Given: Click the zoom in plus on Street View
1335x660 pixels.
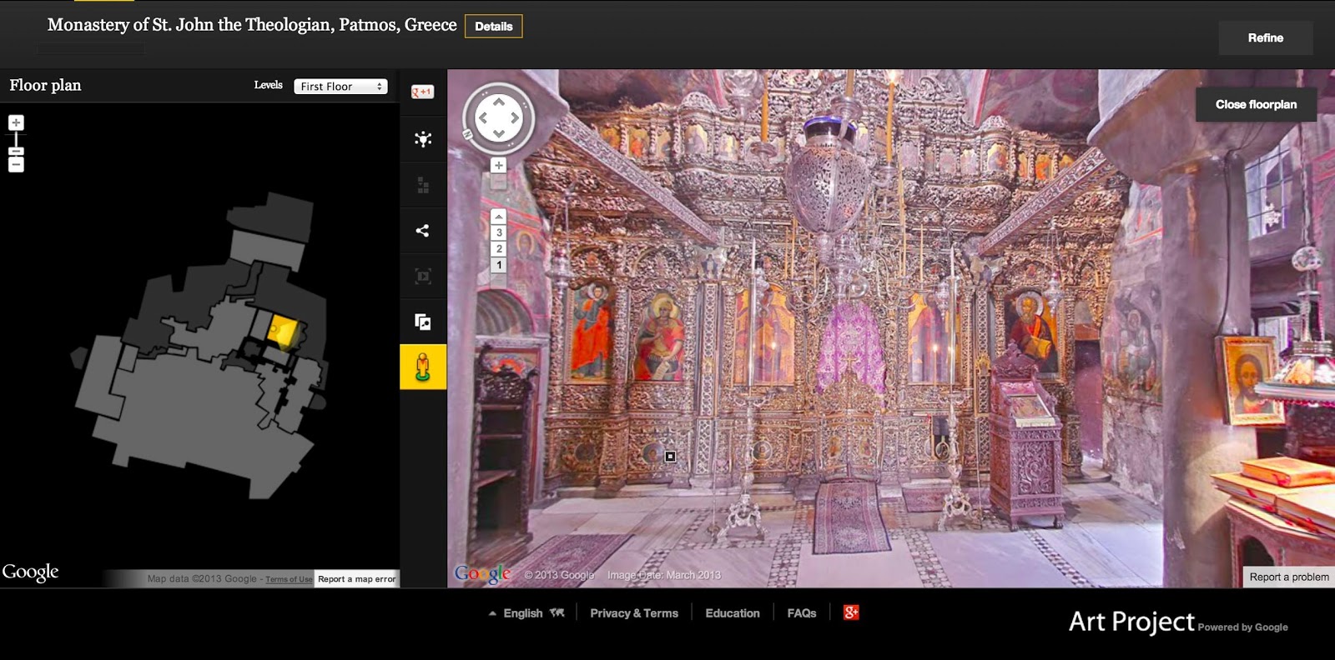Looking at the screenshot, I should pos(498,166).
